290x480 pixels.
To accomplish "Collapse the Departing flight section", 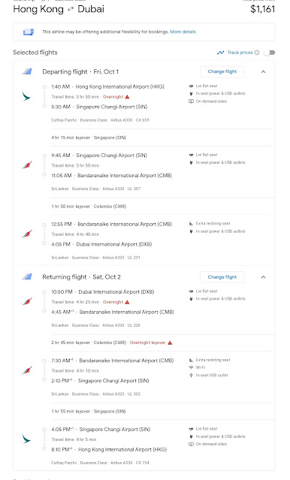I will pyautogui.click(x=263, y=71).
